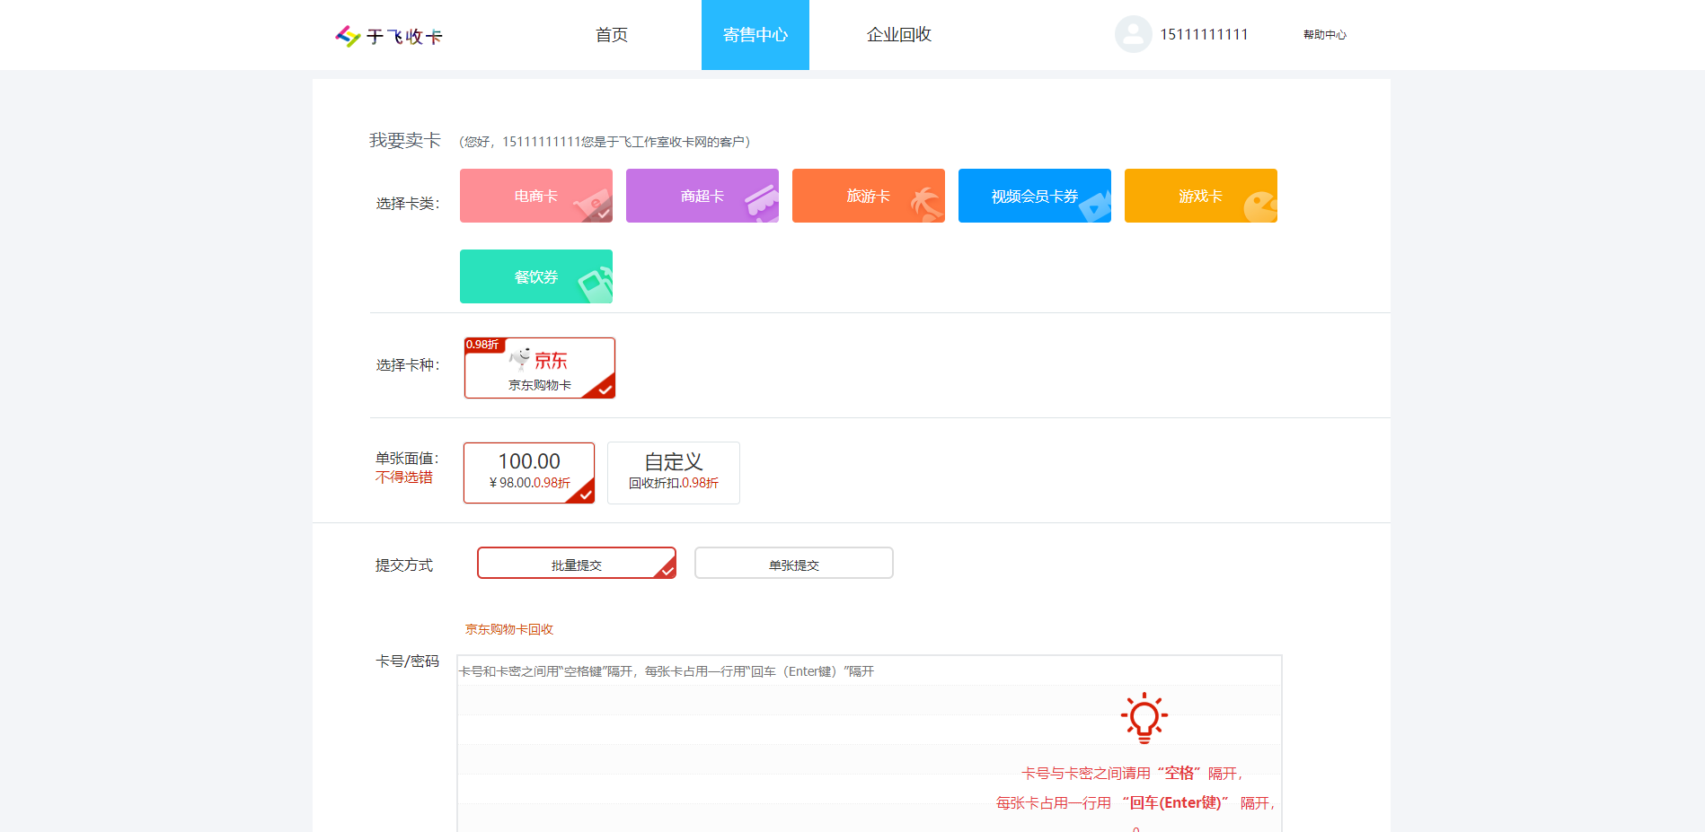Select the 100.00 face value option
The width and height of the screenshot is (1705, 832).
click(x=529, y=472)
